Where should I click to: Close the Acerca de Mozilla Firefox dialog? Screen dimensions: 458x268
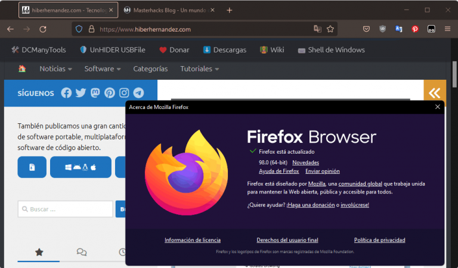(x=437, y=107)
